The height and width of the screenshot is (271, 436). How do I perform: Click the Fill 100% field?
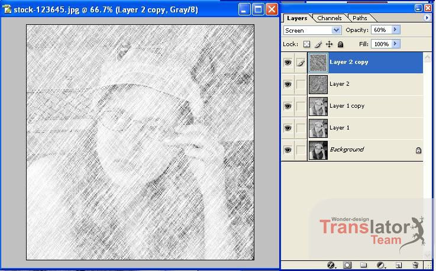[381, 44]
